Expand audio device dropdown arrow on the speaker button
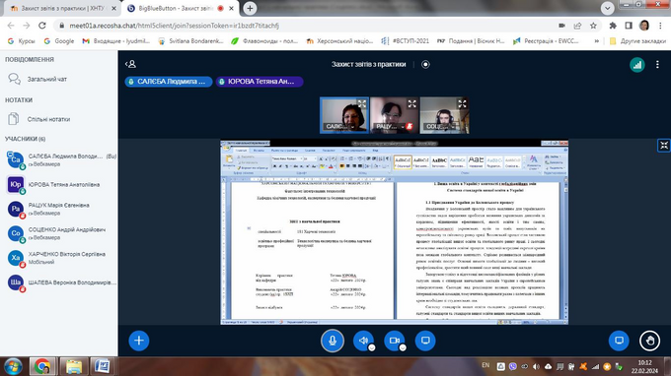Viewport: 671px width, 376px height. tap(371, 347)
